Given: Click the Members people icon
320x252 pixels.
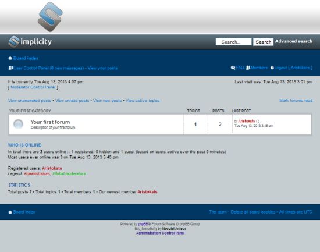Looking at the screenshot, I should [x=248, y=68].
